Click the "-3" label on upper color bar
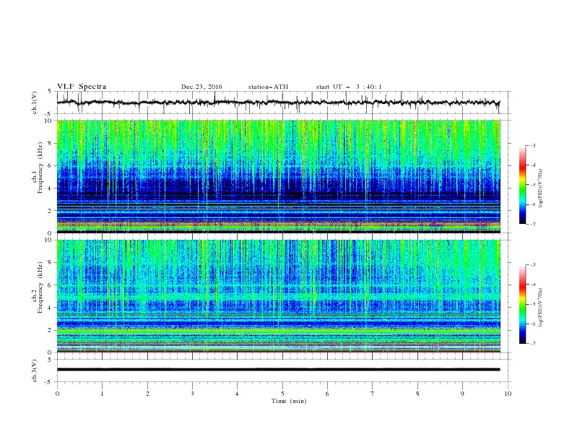 tap(533, 145)
